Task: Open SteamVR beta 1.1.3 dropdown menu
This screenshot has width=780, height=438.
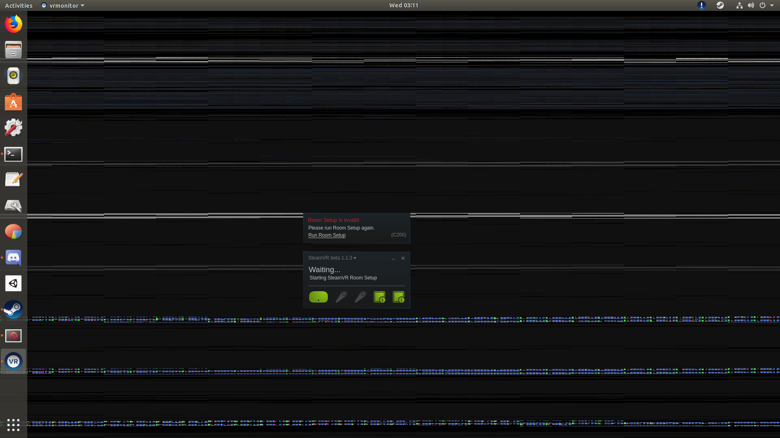Action: 332,258
